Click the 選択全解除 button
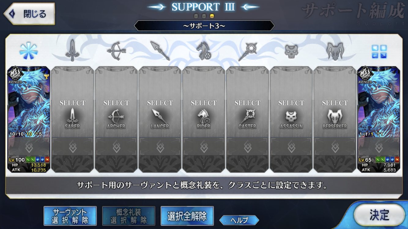This screenshot has height=229, width=408. (x=187, y=216)
